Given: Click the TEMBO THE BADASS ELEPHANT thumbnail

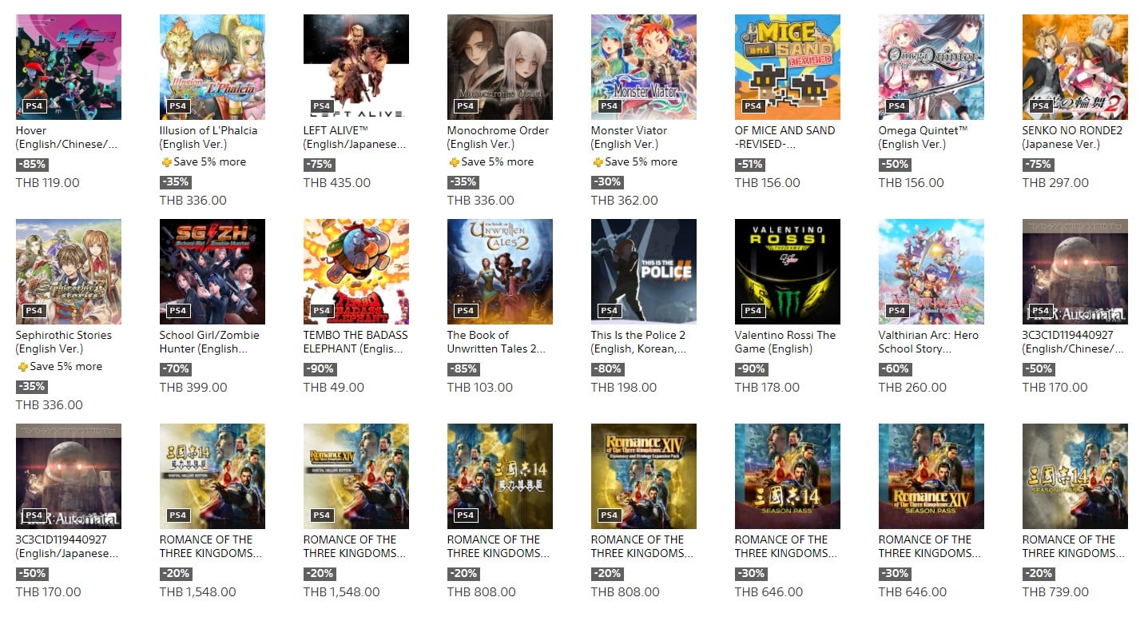Looking at the screenshot, I should (356, 272).
